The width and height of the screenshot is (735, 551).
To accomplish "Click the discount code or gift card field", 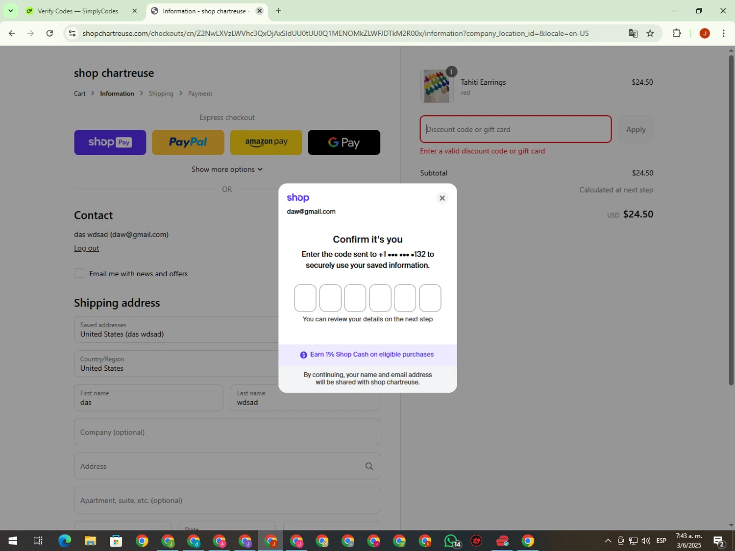I will point(515,129).
